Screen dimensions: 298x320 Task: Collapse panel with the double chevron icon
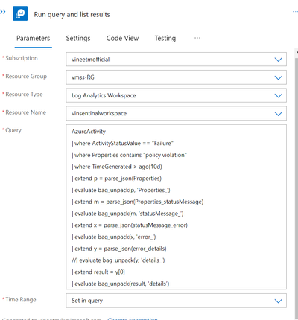3,12
